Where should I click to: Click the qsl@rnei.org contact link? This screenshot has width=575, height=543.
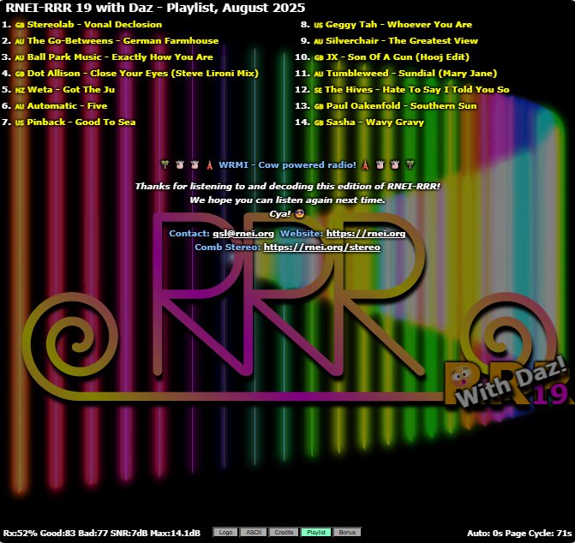pos(243,234)
